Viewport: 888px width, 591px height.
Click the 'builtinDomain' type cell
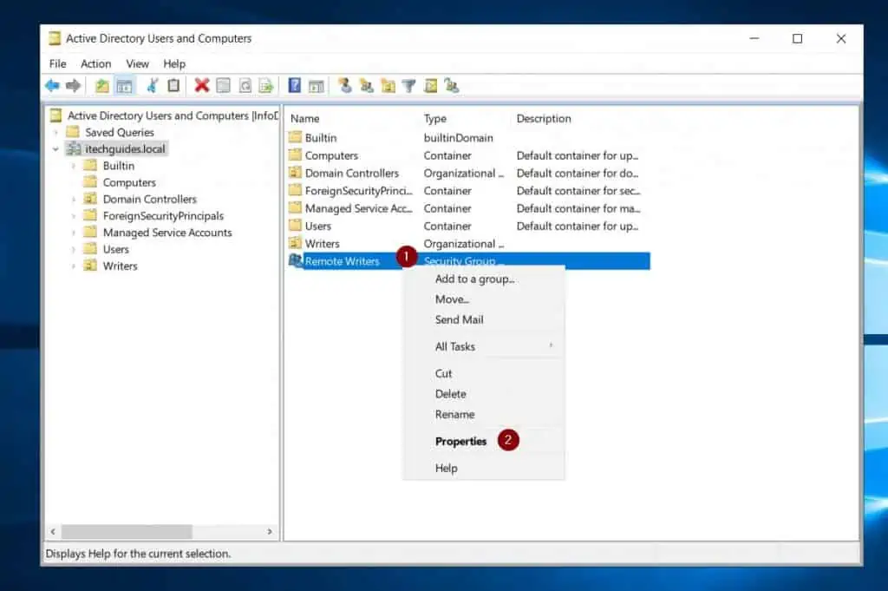458,138
